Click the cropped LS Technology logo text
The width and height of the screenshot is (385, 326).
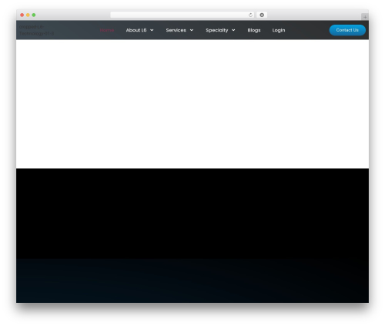tap(36, 30)
